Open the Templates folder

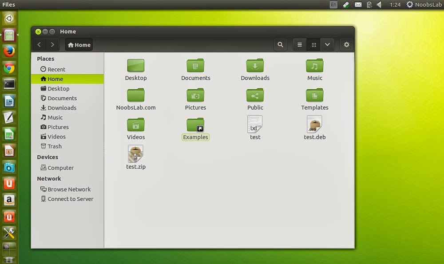[x=315, y=95]
